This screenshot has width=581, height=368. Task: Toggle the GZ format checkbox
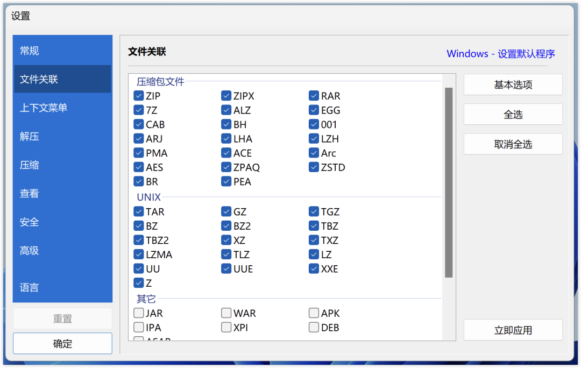pyautogui.click(x=226, y=212)
